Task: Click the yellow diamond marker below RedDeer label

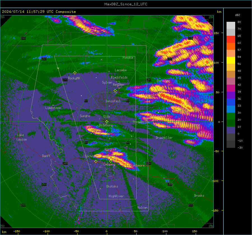Action: pyautogui.click(x=115, y=91)
